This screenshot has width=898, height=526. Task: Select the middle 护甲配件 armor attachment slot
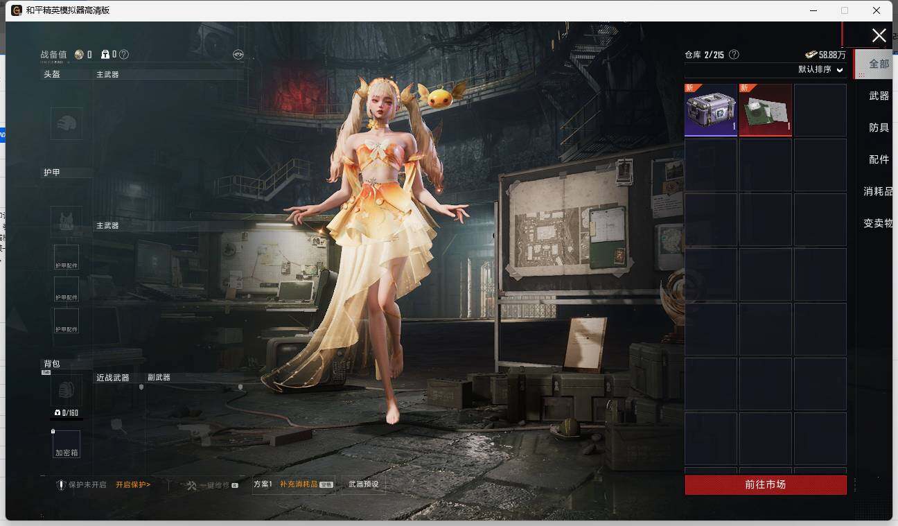(67, 289)
